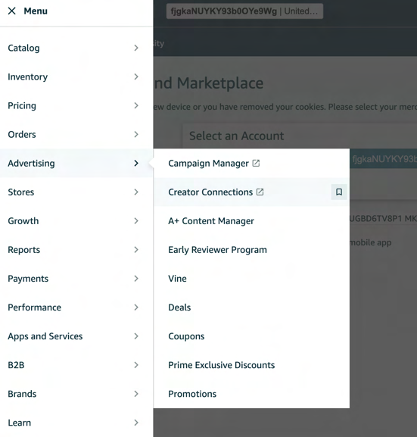Click the chevron next to Stores

[136, 192]
